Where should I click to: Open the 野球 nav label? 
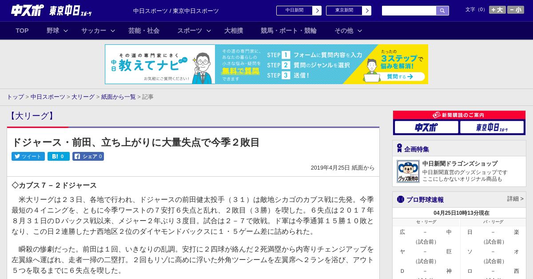53,31
